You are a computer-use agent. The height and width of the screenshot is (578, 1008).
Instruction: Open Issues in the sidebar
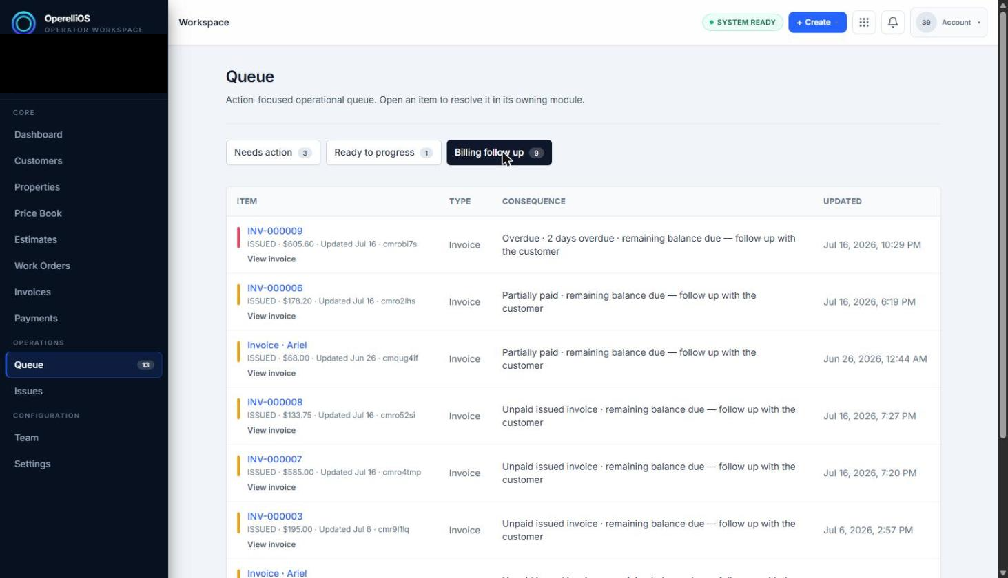[83, 391]
